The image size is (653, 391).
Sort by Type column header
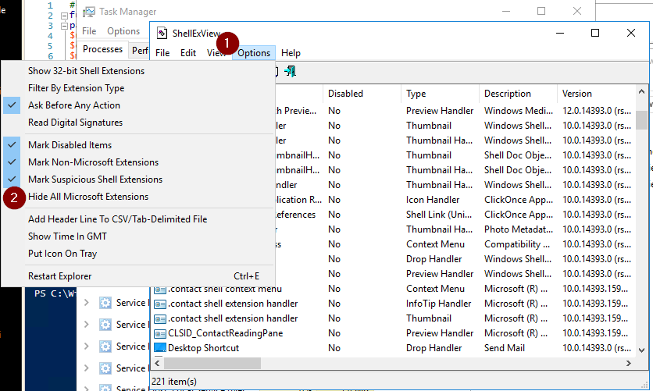(440, 94)
